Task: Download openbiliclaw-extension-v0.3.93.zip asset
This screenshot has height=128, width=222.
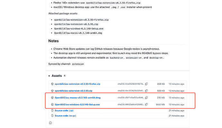Action: tap(73, 91)
